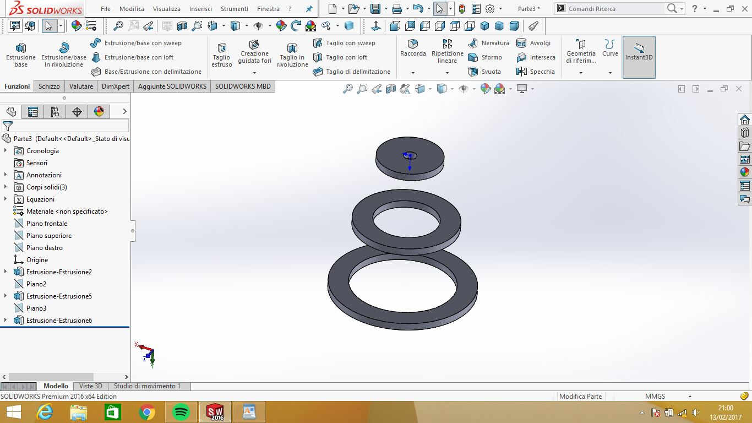The image size is (752, 423).
Task: Select the Origine tree item
Action: [x=31, y=259]
